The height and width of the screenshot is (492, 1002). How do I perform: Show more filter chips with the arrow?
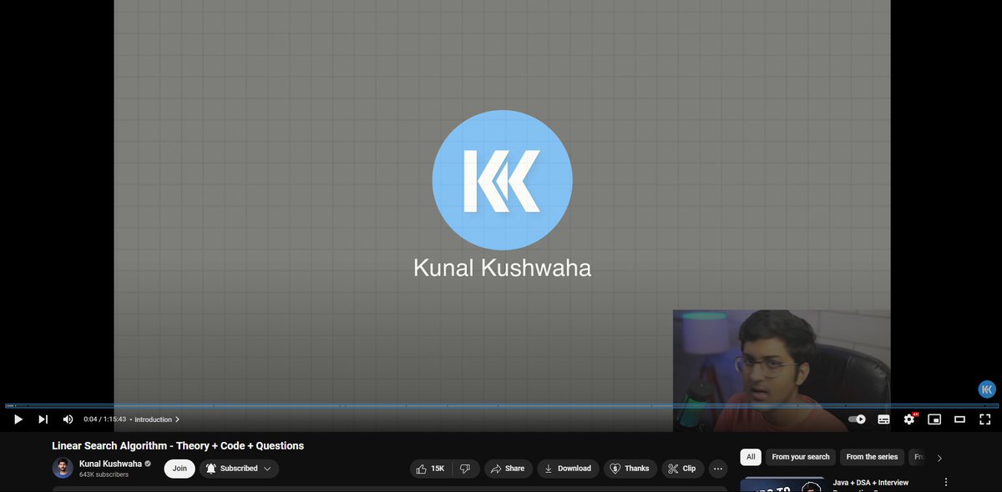coord(939,458)
